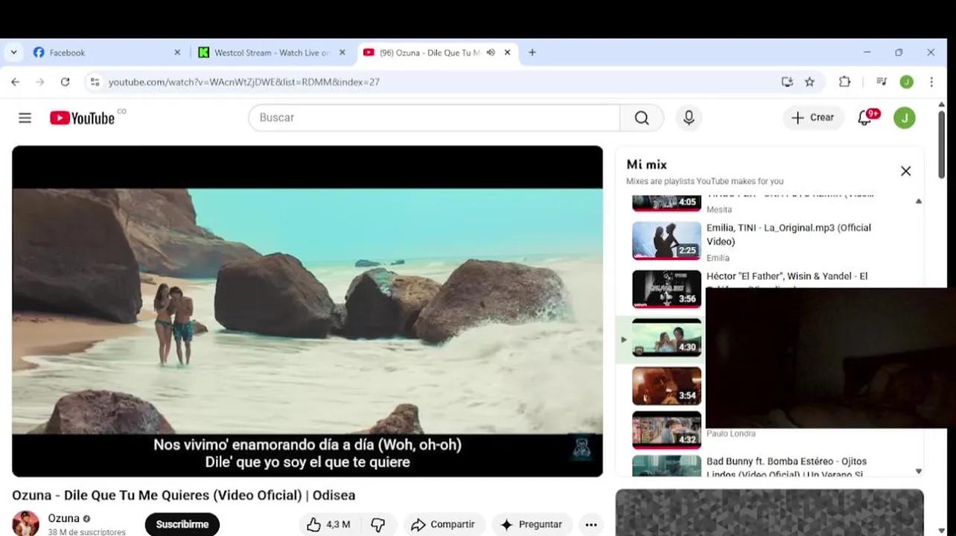Click the Buscar search field

435,118
